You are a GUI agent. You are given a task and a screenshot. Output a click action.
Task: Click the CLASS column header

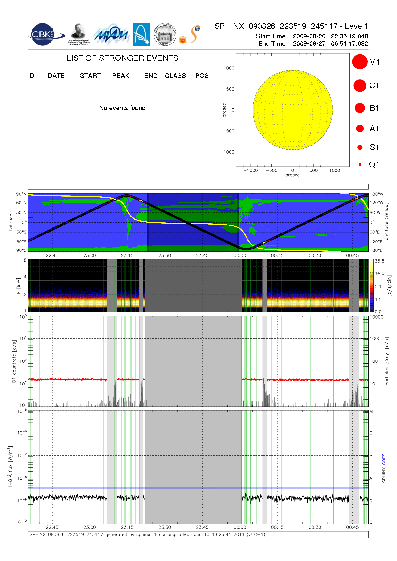point(175,76)
